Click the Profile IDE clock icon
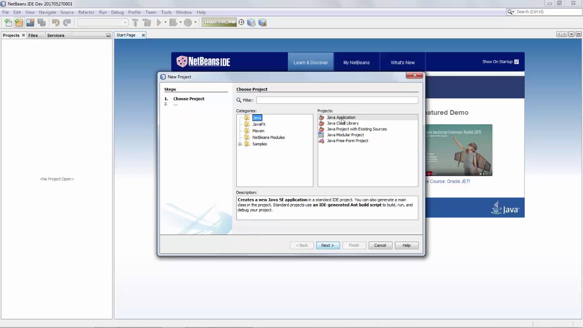The height and width of the screenshot is (328, 583). coord(241,22)
